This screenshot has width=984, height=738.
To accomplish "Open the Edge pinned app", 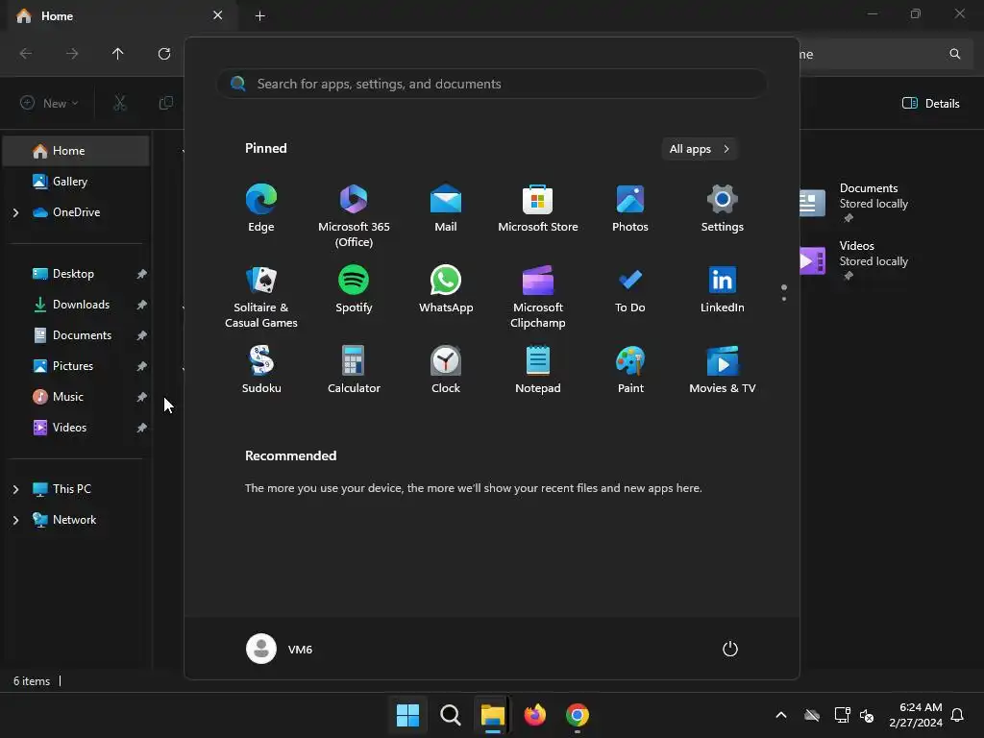I will [x=261, y=209].
